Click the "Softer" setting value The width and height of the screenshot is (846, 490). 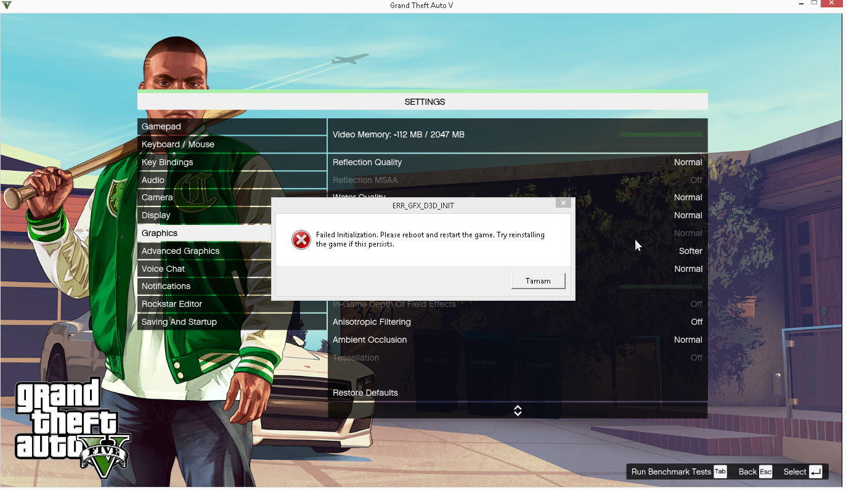691,251
